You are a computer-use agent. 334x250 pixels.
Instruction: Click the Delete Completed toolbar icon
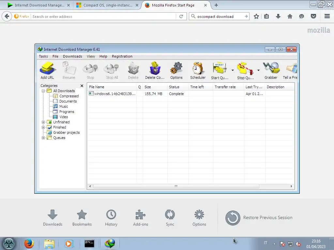coord(155,71)
